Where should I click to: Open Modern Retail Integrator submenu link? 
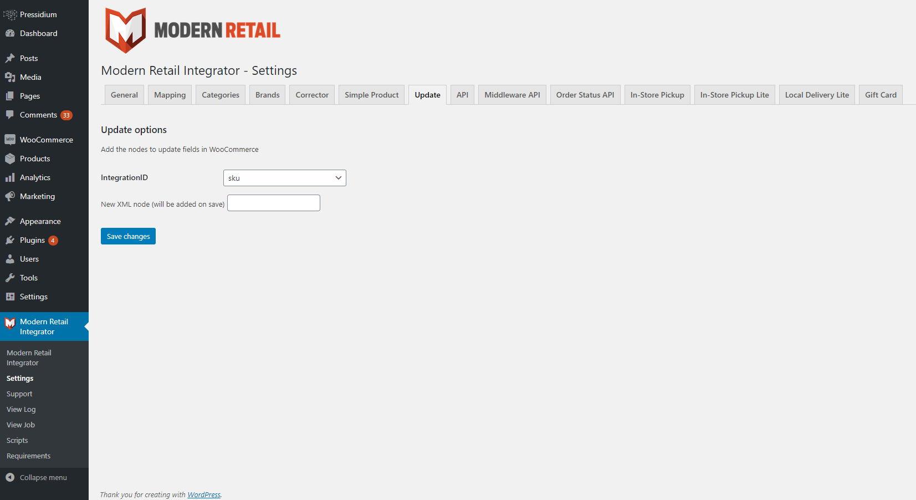(29, 358)
